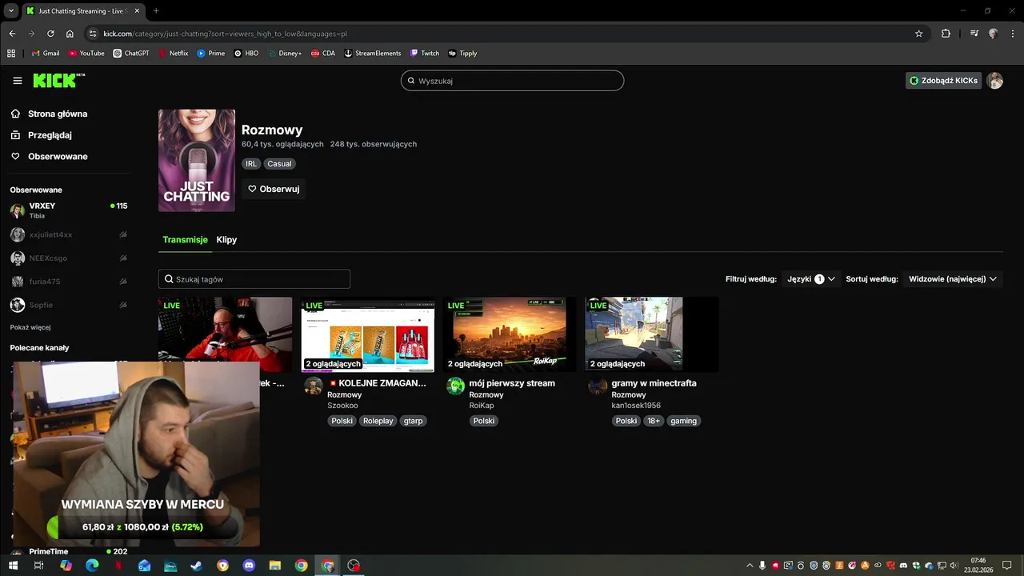Switch to the Transmisje tab
The image size is (1024, 576).
tap(185, 240)
